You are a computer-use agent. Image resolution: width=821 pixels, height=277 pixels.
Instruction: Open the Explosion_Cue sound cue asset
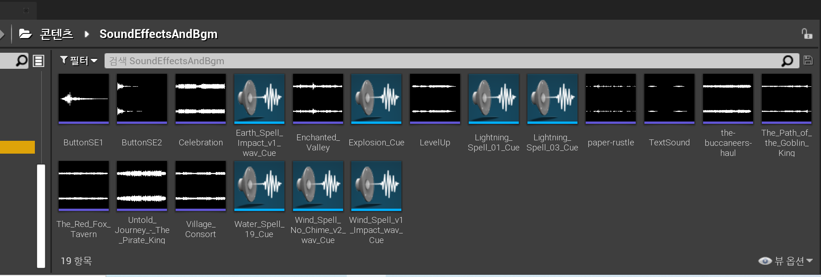[376, 99]
